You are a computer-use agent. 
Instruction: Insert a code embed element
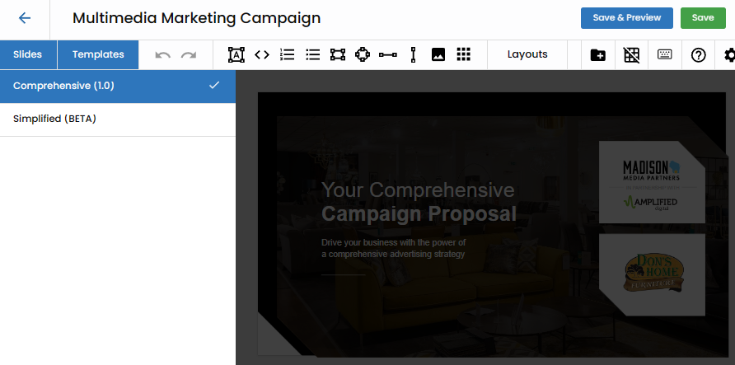click(x=262, y=55)
